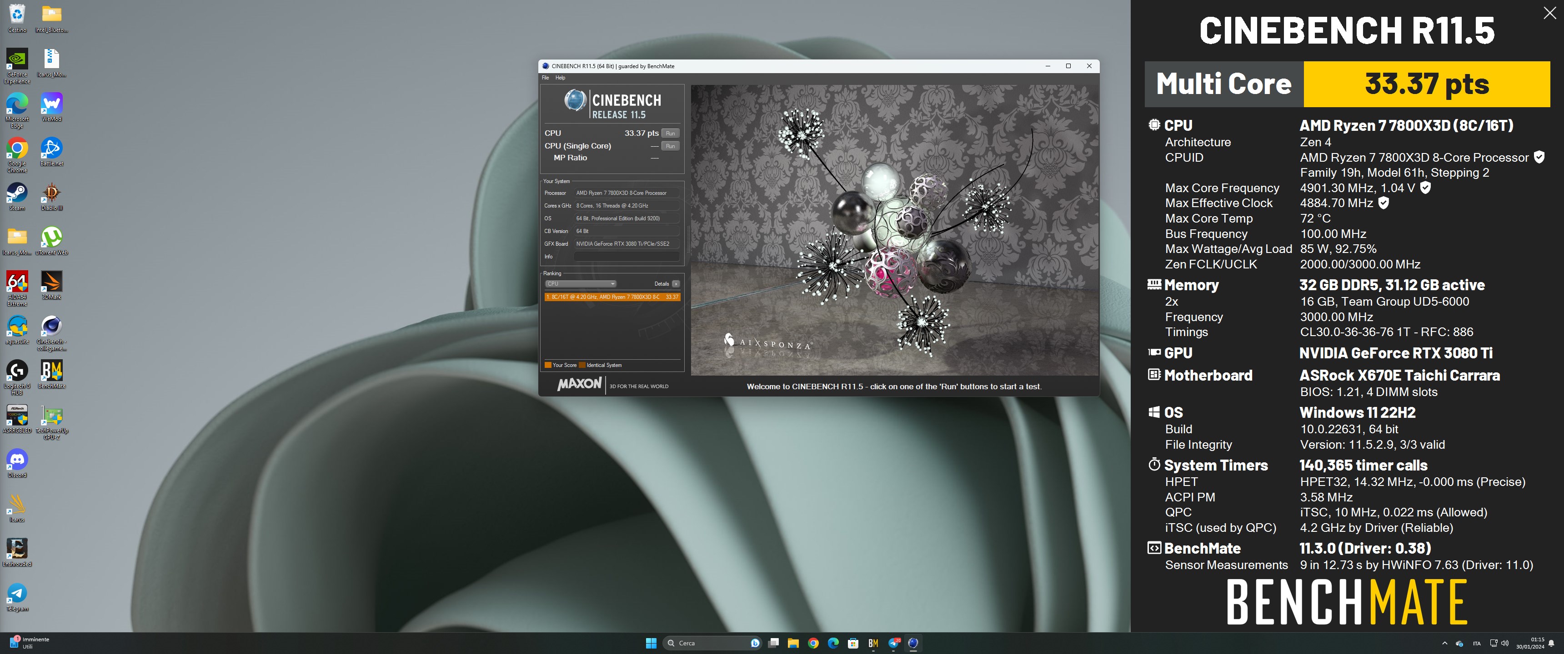Select the 3DMark desktop icon
Screen dimensions: 1564x654
(52, 285)
